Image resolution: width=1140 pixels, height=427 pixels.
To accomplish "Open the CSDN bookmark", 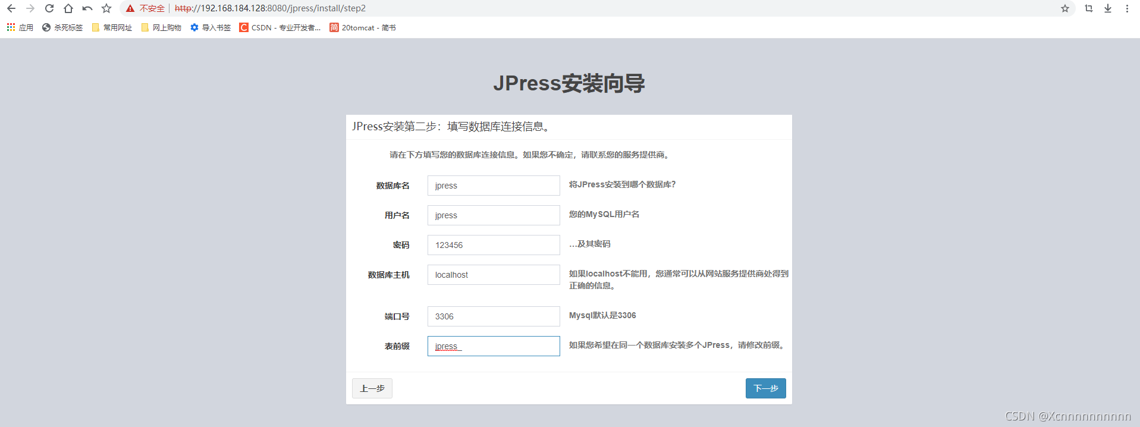I will pyautogui.click(x=280, y=27).
